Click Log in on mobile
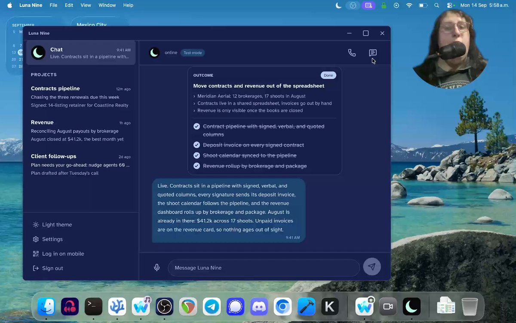Screen dimensions: 516x323 (x=58, y=254)
